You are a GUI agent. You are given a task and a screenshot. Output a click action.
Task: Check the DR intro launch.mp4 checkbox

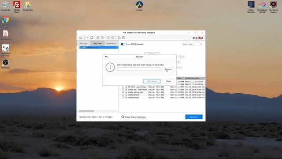[x=123, y=87]
